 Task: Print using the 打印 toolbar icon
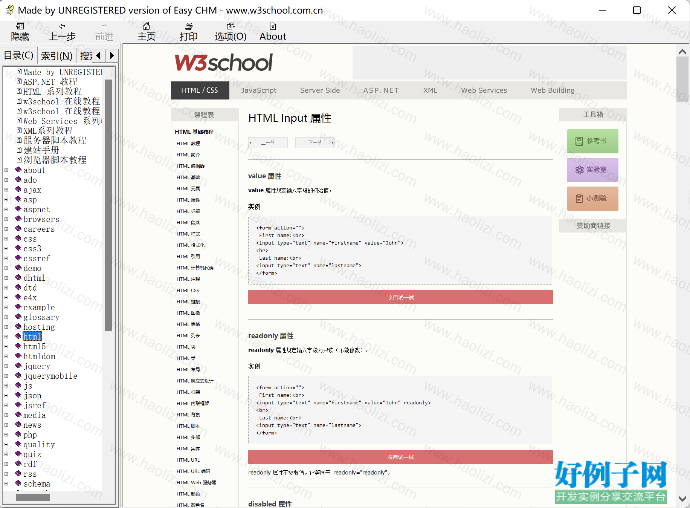[189, 26]
